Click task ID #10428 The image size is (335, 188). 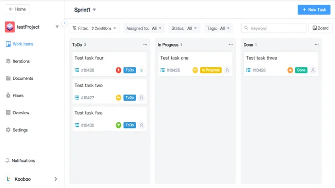click(x=259, y=70)
